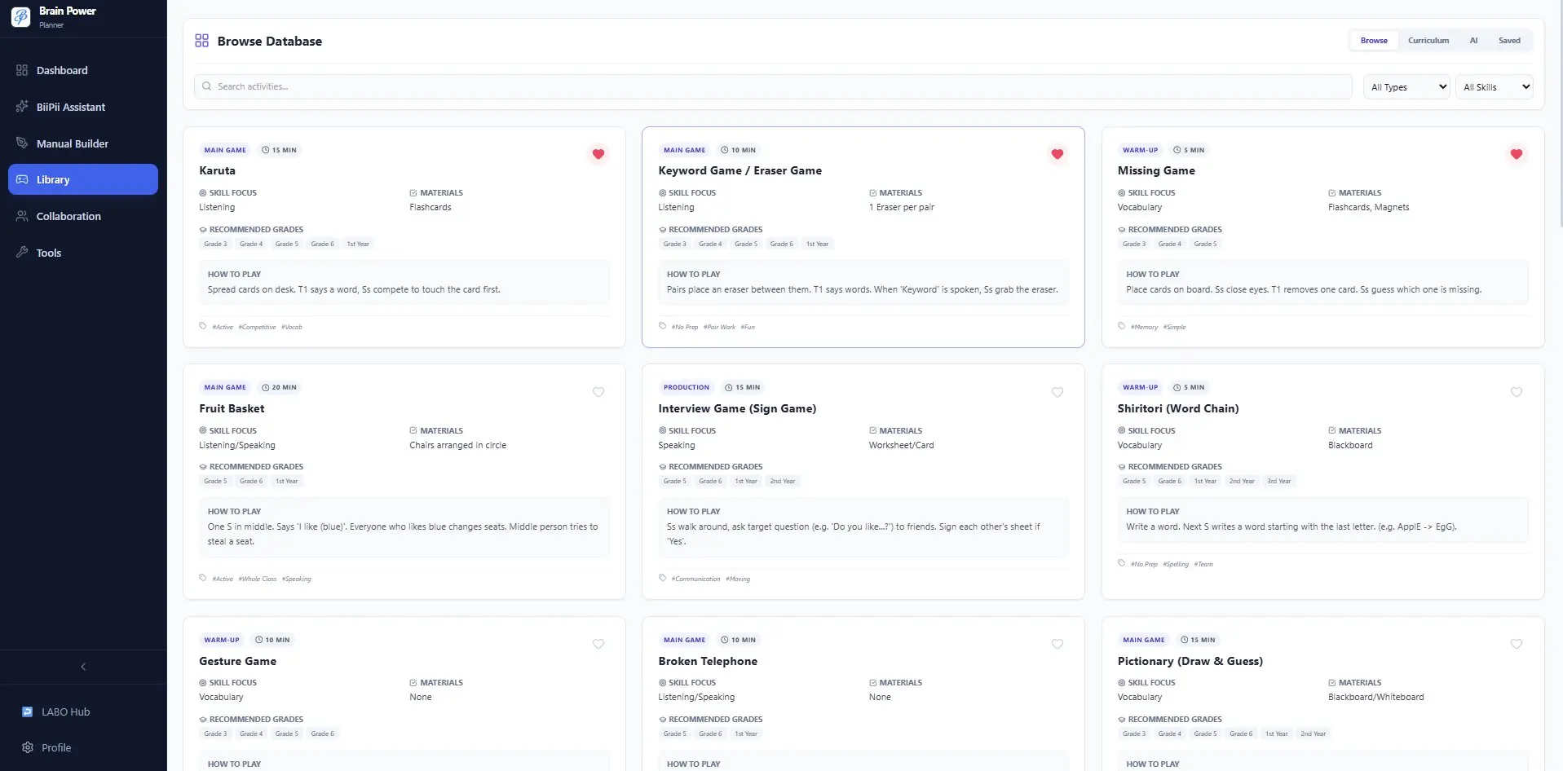Click the Brain Power logo icon

[20, 16]
